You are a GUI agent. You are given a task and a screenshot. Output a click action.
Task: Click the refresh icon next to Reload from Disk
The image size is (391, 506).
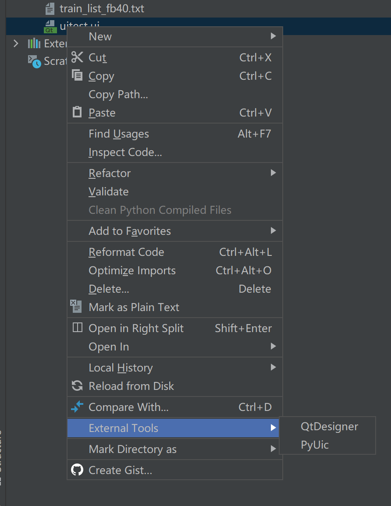point(76,386)
